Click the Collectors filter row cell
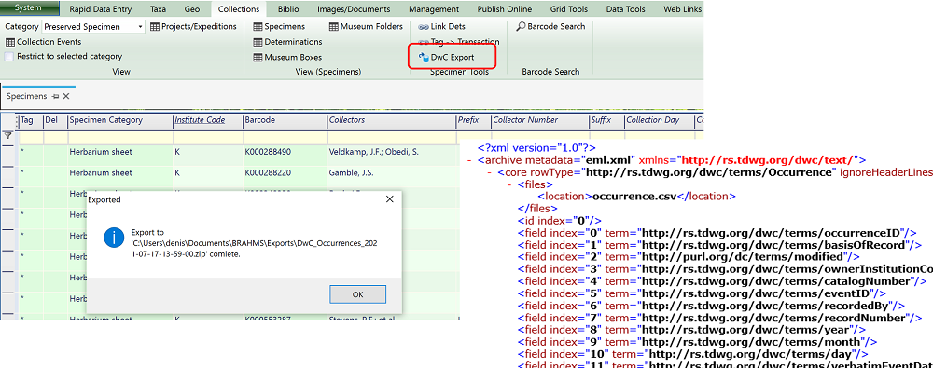 [x=391, y=138]
